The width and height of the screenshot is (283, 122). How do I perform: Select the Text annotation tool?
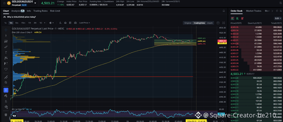coord(6,53)
